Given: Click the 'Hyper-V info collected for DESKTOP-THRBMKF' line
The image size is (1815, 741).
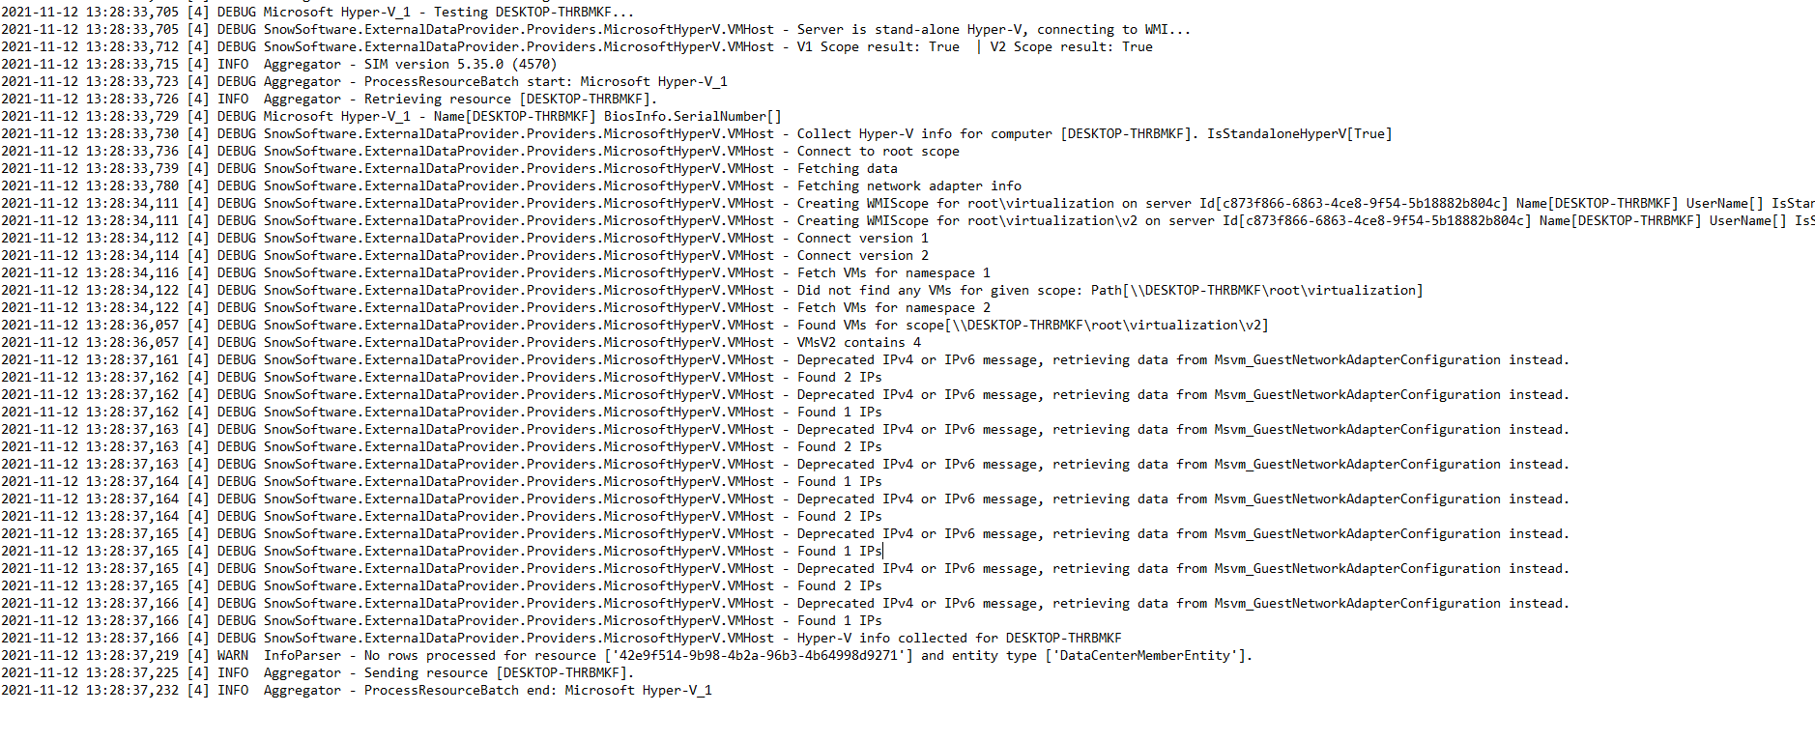Looking at the screenshot, I should (562, 638).
